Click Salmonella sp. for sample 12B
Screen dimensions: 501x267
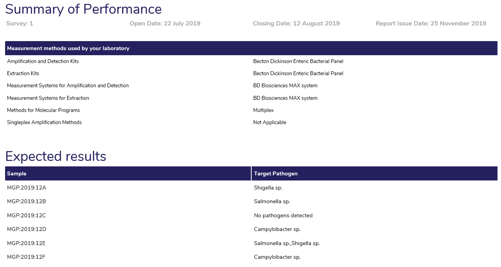pos(272,202)
